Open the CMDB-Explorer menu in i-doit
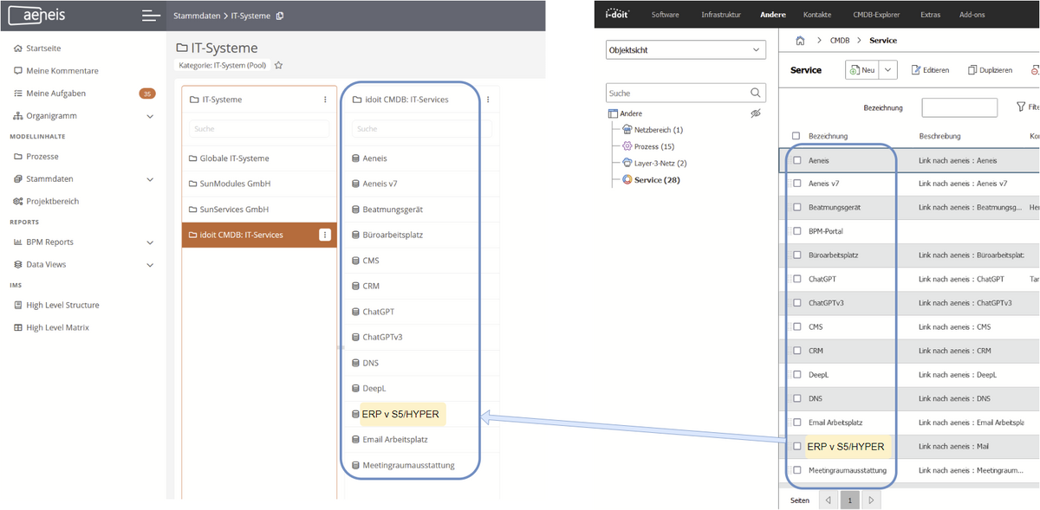The image size is (1040, 510). tap(878, 15)
